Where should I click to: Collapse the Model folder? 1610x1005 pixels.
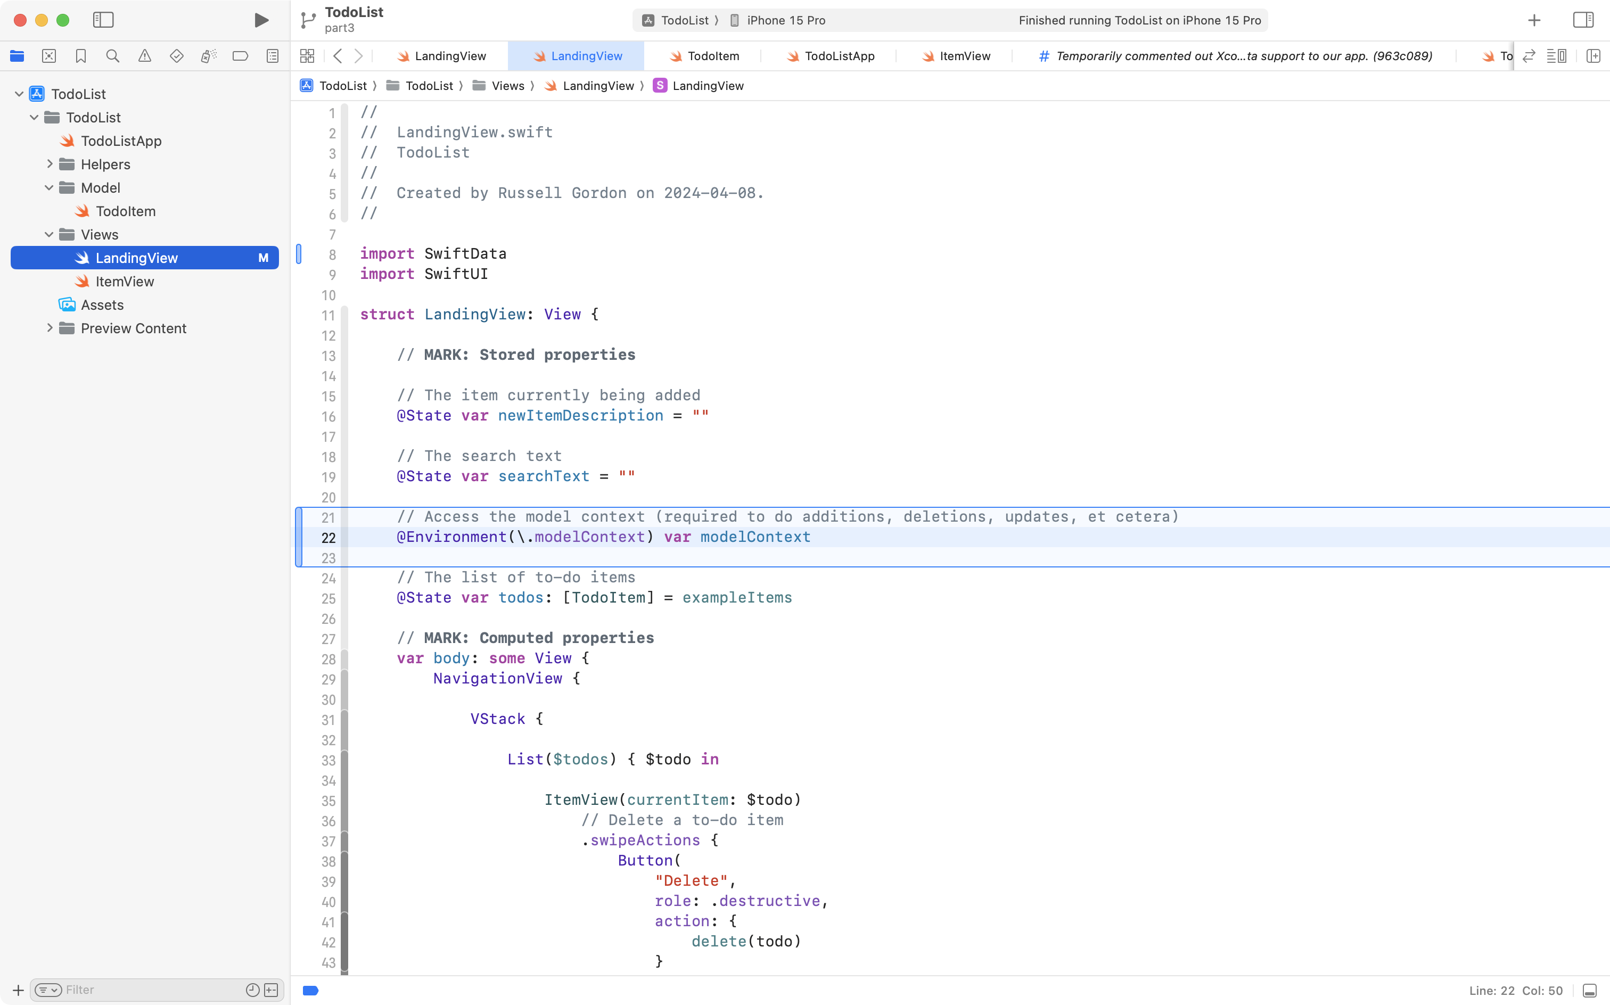(x=48, y=187)
